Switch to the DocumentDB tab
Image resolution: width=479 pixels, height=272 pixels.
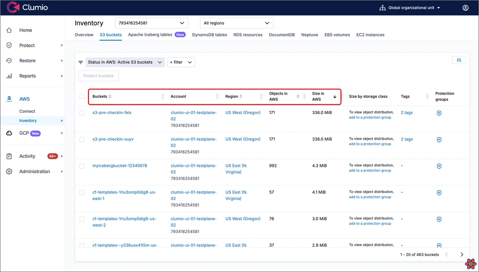tap(282, 35)
